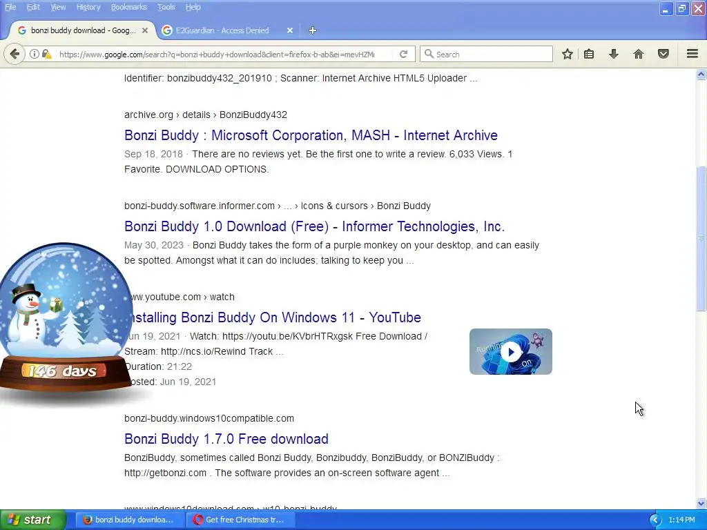Image resolution: width=707 pixels, height=530 pixels.
Task: Open the Edit menu
Action: (33, 7)
